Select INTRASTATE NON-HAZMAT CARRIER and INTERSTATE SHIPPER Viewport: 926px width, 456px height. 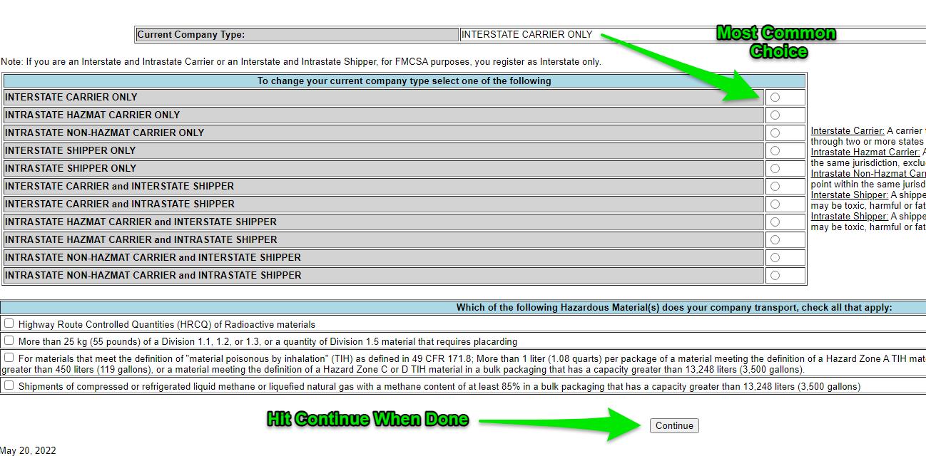(775, 258)
